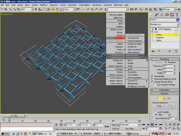Choose Weld Vertices from context menu

[x=116, y=84]
